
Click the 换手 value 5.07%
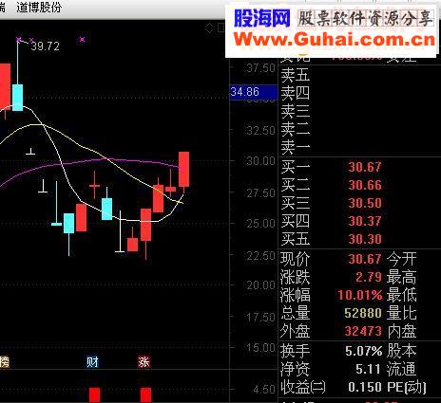point(364,351)
